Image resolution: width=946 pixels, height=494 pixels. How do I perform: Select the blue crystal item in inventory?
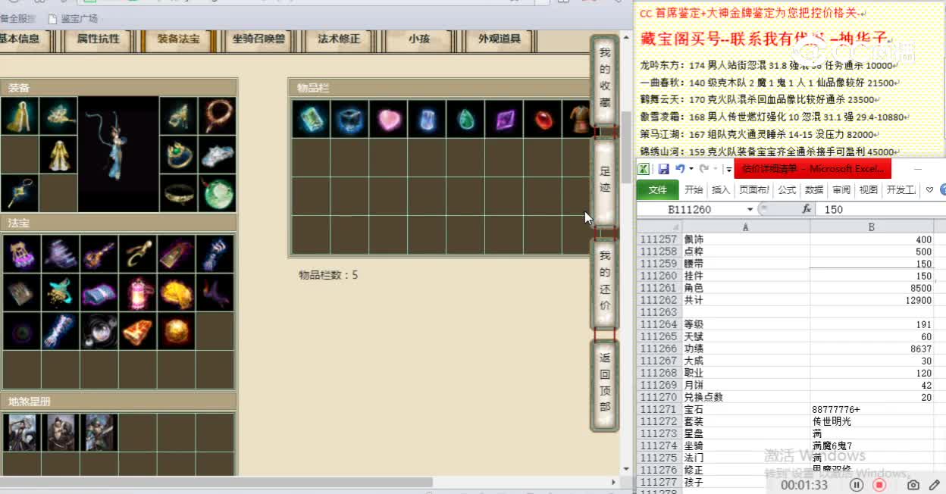point(427,119)
